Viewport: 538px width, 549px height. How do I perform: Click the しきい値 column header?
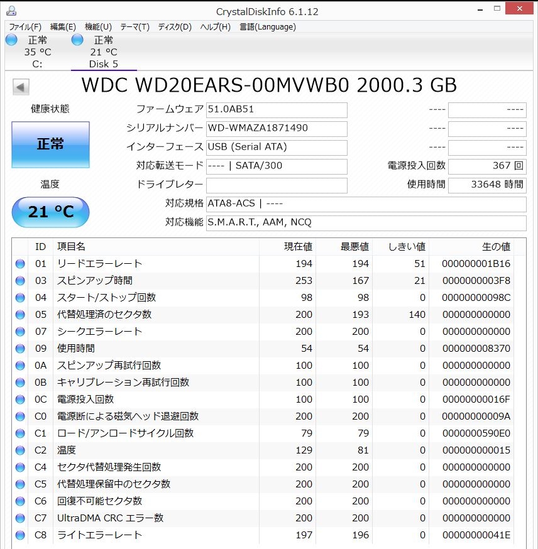pos(401,247)
